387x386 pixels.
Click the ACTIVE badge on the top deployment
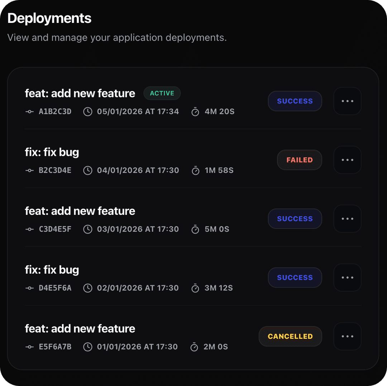[162, 93]
